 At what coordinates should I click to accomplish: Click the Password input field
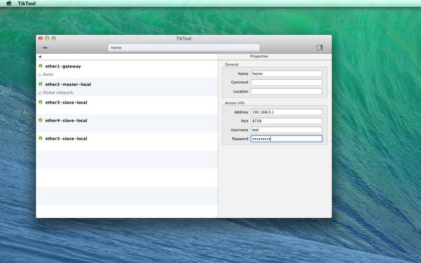286,139
